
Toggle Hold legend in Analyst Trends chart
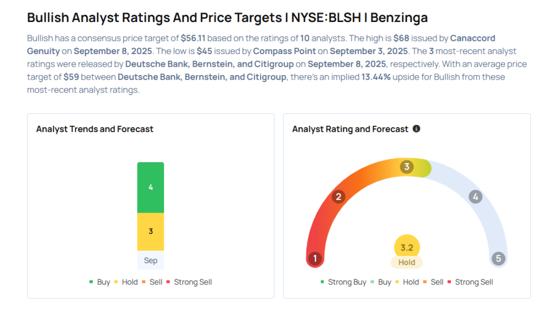126,282
